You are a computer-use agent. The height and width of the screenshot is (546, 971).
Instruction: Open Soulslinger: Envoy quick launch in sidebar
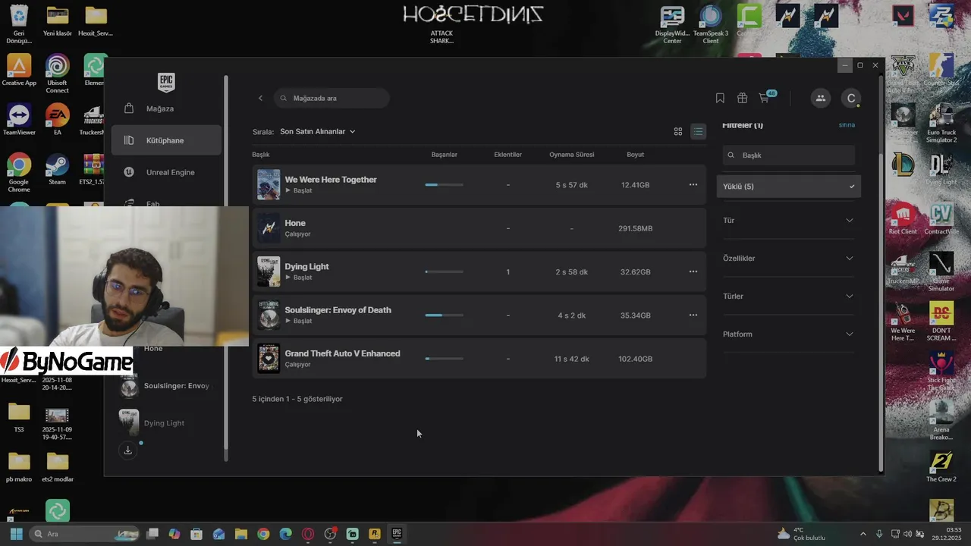(x=165, y=386)
